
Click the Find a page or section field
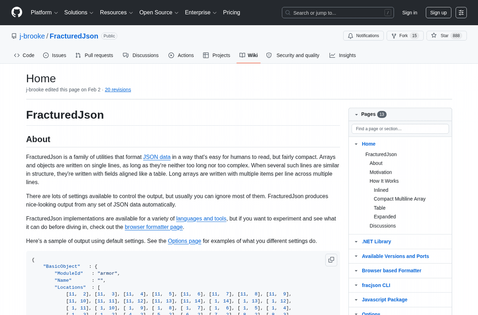[400, 129]
